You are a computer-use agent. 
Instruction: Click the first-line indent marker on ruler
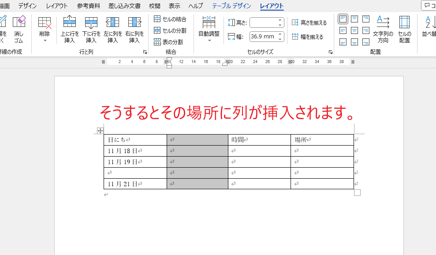click(x=169, y=59)
